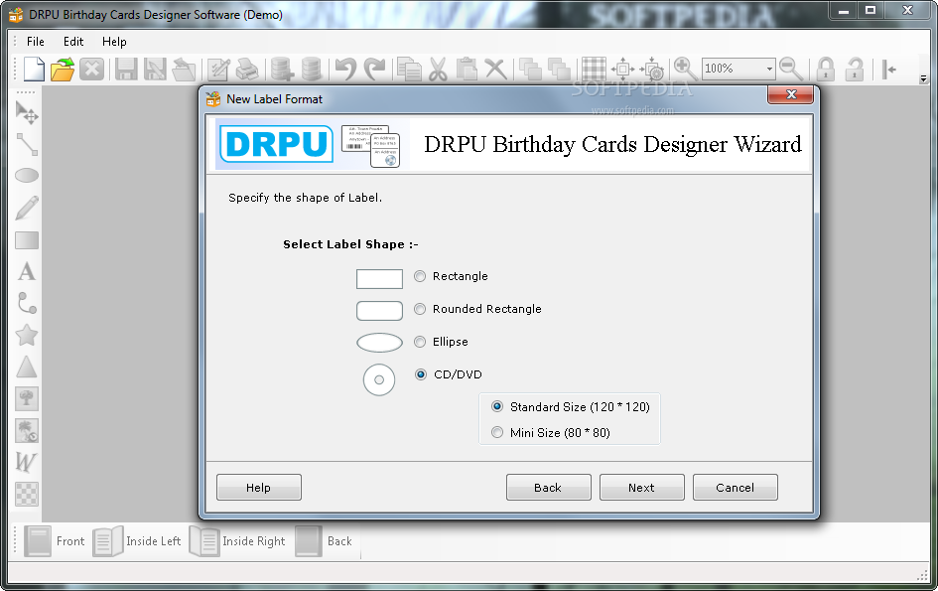
Task: Open an existing file with folder icon
Action: click(x=63, y=69)
